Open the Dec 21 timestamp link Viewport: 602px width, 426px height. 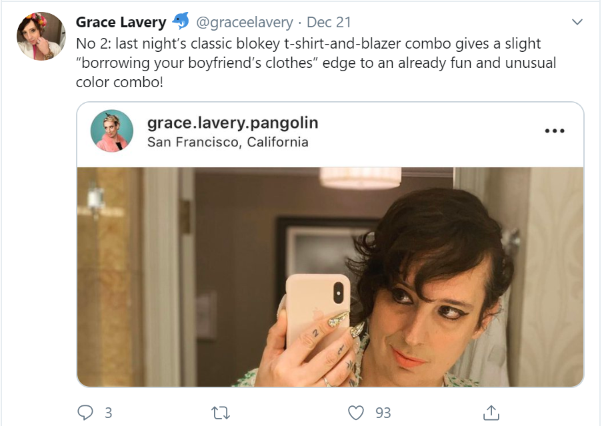click(x=329, y=22)
